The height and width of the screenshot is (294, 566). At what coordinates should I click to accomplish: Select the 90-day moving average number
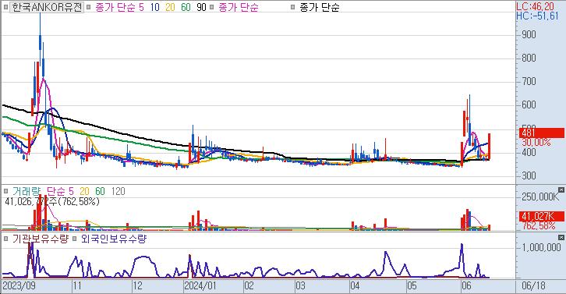pos(201,7)
